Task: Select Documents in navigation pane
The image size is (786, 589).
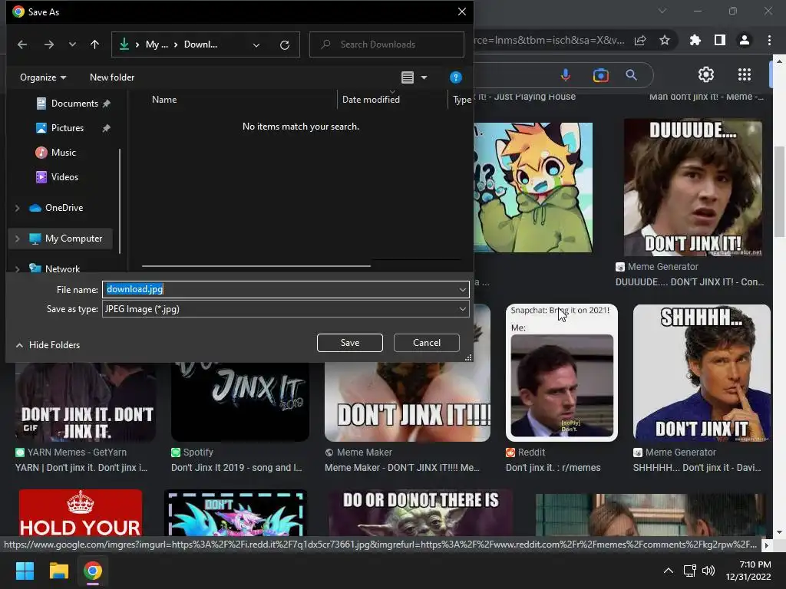Action: [74, 104]
